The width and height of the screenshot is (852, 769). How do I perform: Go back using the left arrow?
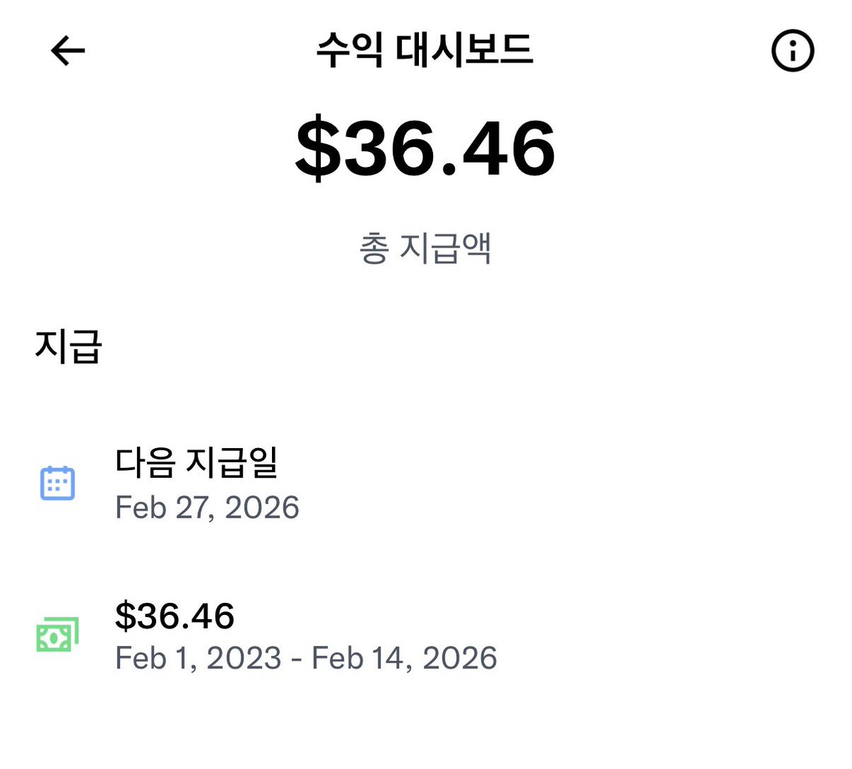tap(68, 51)
